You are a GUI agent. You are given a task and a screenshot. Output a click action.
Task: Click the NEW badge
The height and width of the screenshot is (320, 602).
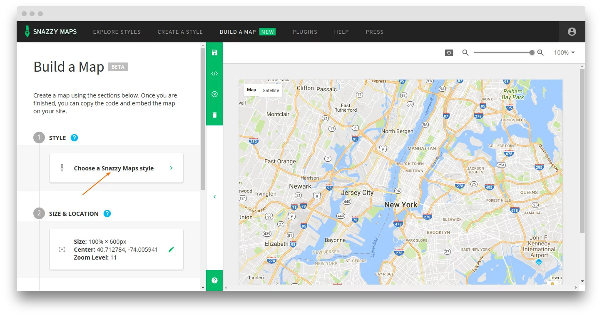267,32
